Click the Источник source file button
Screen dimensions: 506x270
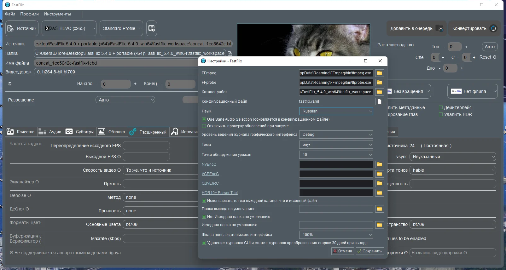point(22,28)
